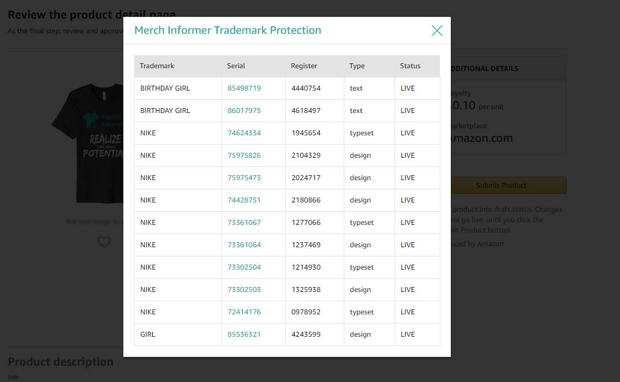Screen dimensions: 620x382
Task: Select register number 1325938 cell
Action: (315, 289)
